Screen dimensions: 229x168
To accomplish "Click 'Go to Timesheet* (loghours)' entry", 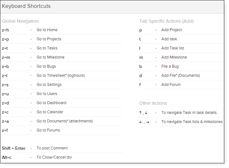I will coord(60,76).
